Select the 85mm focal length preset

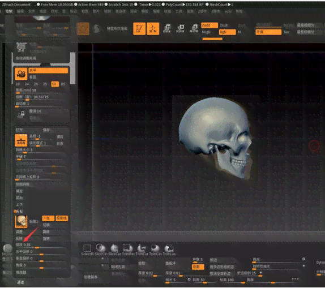(63, 84)
